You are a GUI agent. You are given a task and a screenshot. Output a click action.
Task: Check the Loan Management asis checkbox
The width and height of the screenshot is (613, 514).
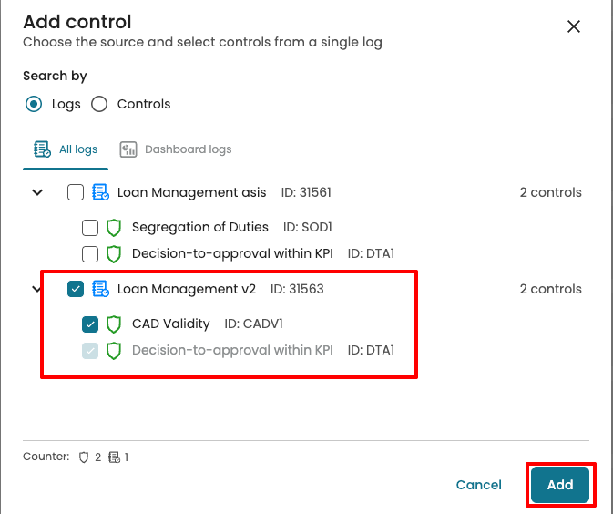click(76, 193)
